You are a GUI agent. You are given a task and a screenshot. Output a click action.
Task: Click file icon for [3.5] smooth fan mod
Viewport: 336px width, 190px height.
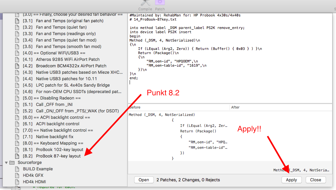[x=17, y=47]
